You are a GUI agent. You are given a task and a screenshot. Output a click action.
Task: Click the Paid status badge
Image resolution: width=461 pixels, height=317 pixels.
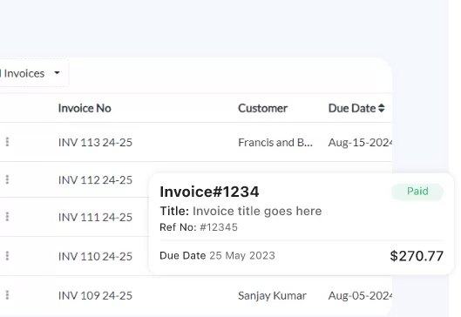417,192
